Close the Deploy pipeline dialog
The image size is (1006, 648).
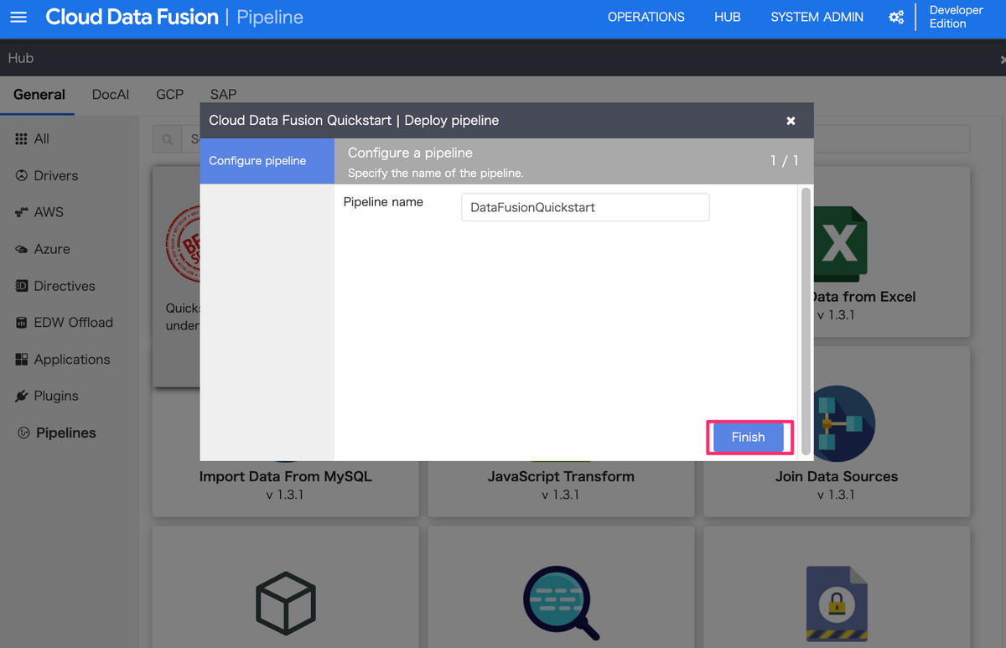pyautogui.click(x=791, y=121)
